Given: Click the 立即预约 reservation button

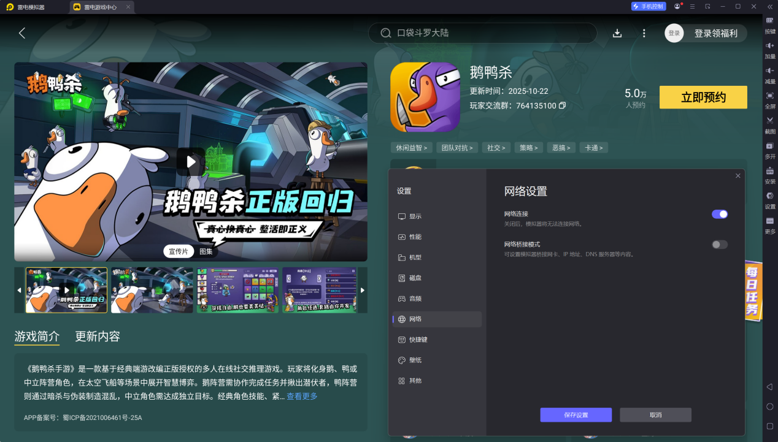Looking at the screenshot, I should pos(703,97).
